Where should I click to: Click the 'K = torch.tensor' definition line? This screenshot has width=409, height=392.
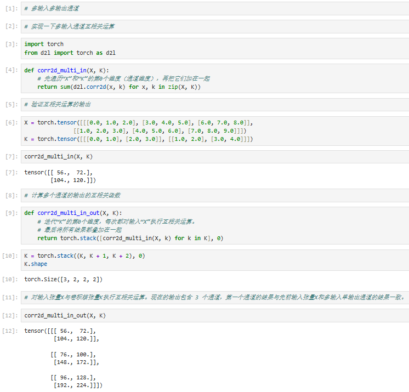click(x=139, y=139)
